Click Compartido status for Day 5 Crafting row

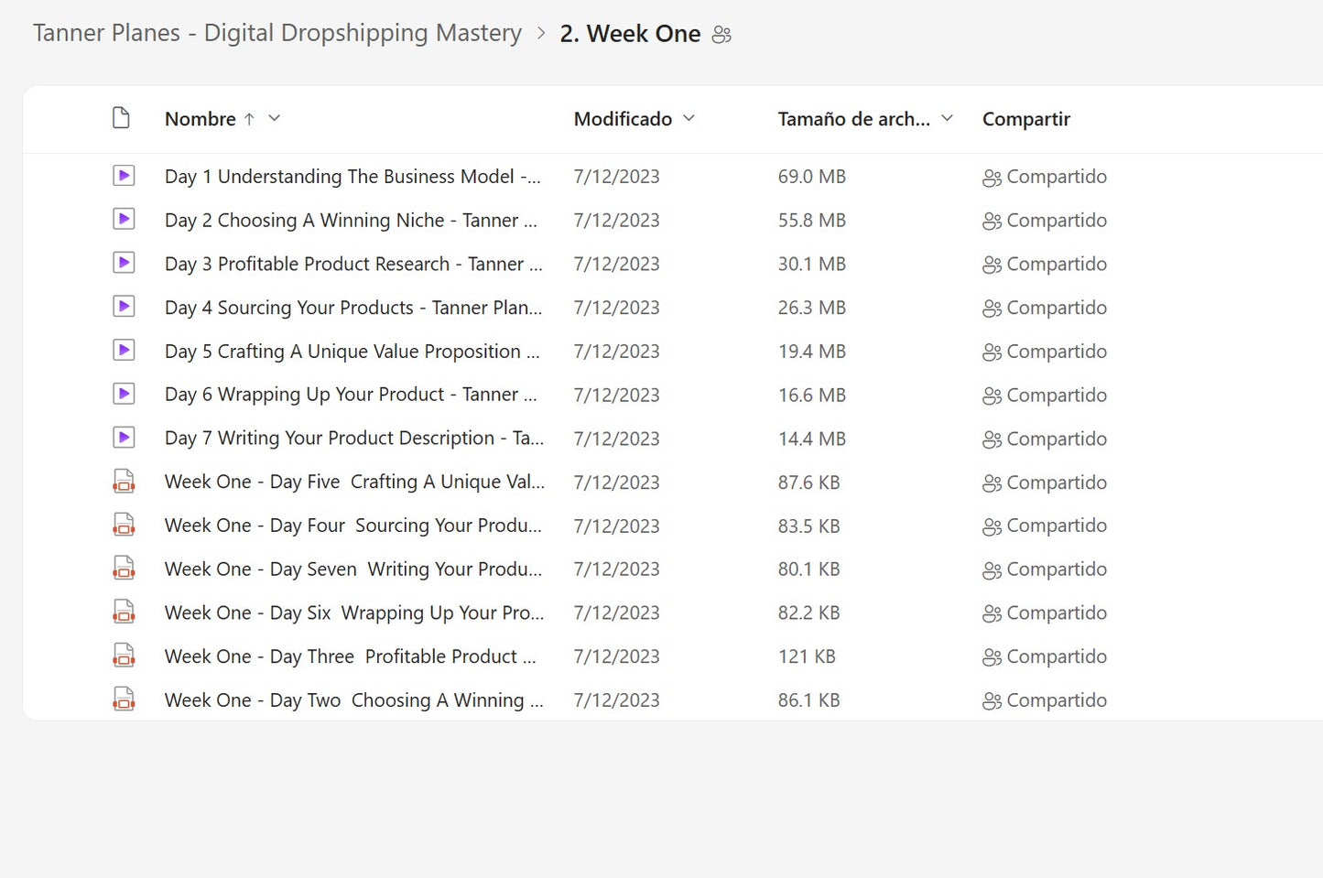pyautogui.click(x=1055, y=352)
